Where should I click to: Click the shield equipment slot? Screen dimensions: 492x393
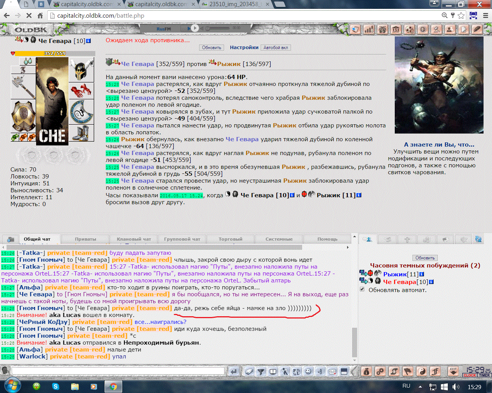[x=81, y=112]
